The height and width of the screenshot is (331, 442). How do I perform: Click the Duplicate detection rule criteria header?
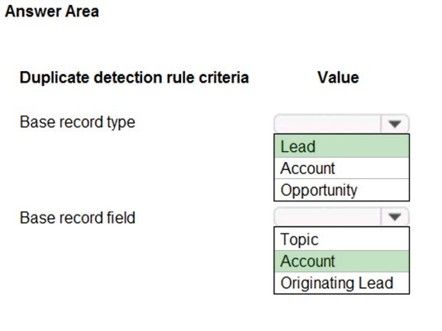click(x=134, y=78)
